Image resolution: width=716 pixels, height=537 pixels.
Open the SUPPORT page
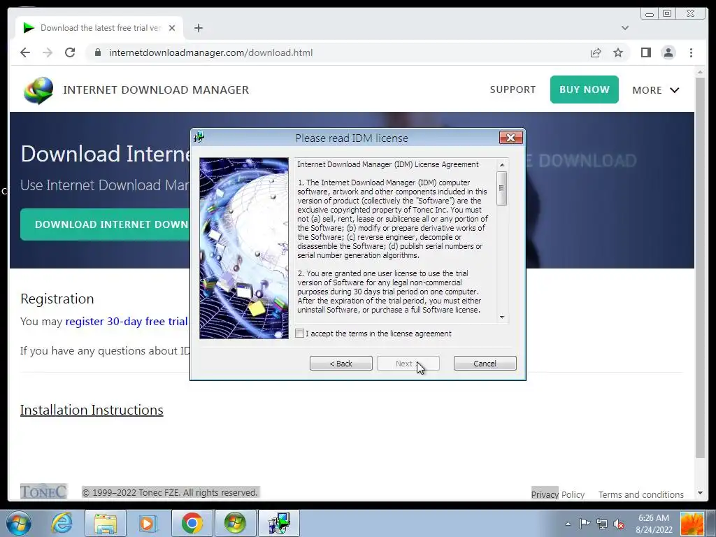click(513, 89)
